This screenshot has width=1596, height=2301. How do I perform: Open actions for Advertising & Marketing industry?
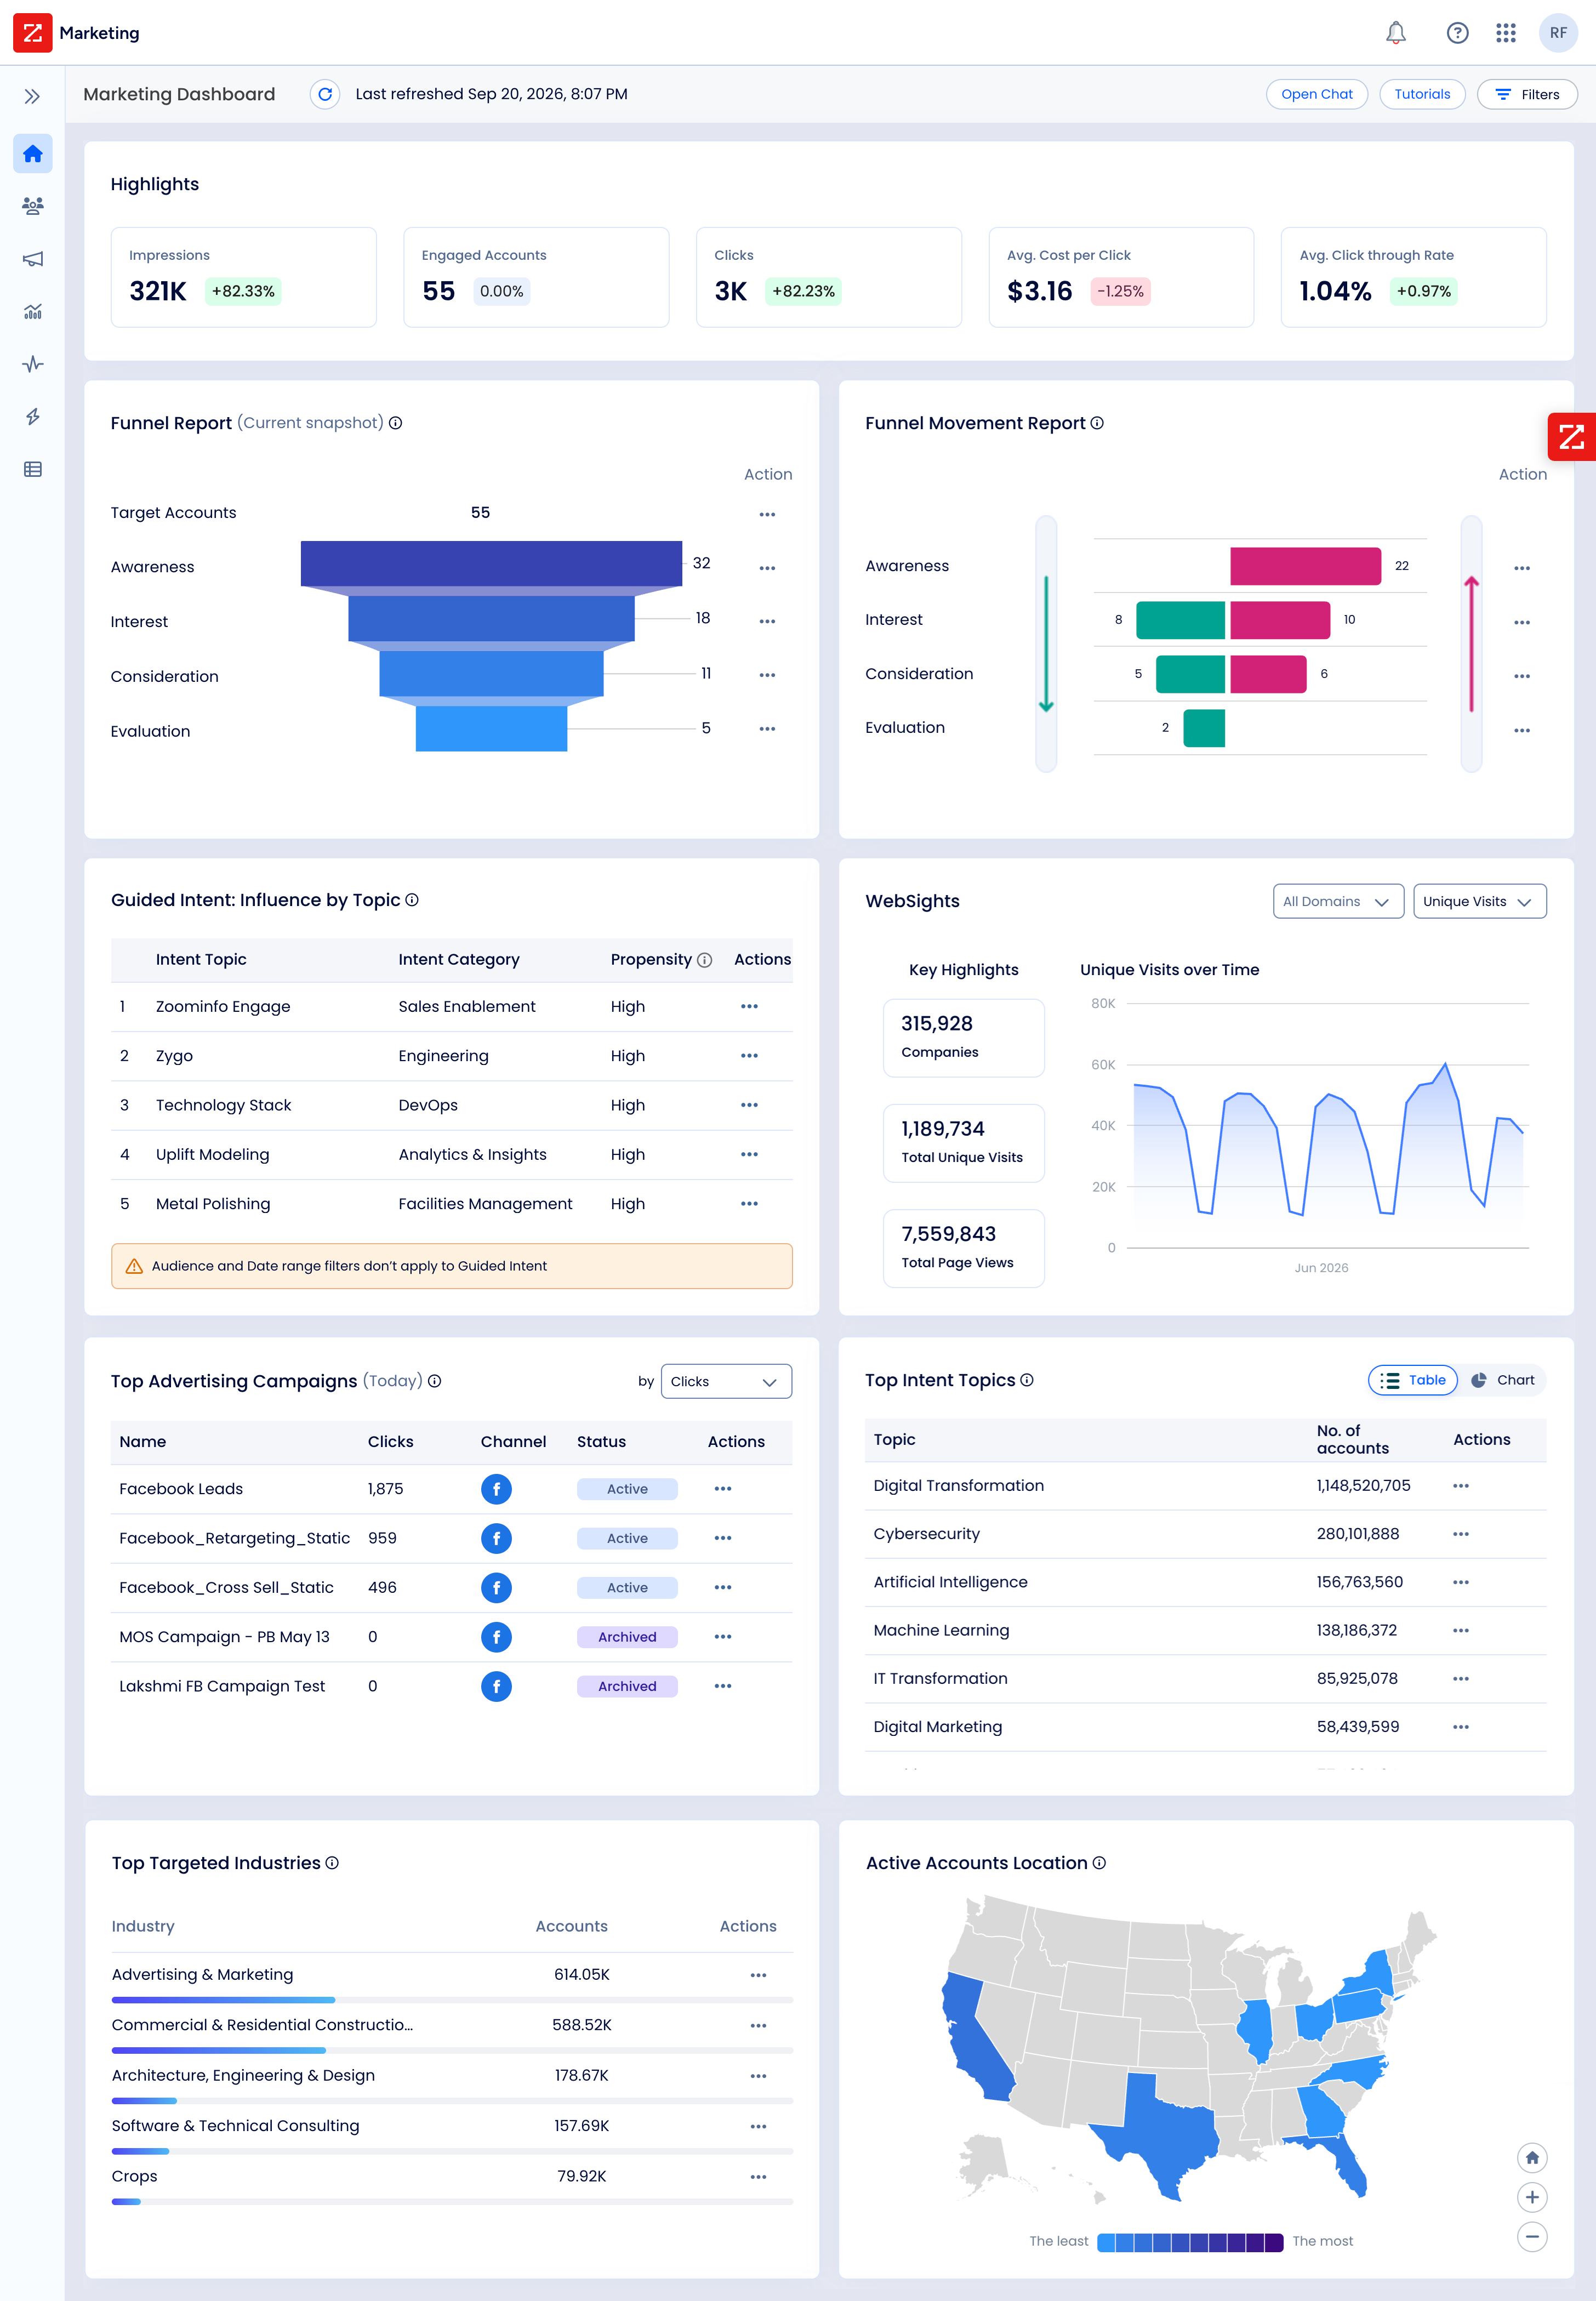point(758,1975)
